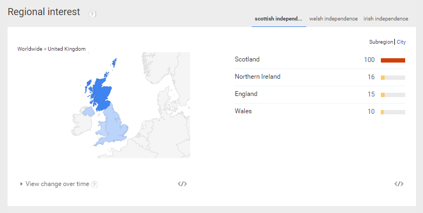Switch the list to City view
Viewport: 423px width, 213px height.
(x=401, y=42)
